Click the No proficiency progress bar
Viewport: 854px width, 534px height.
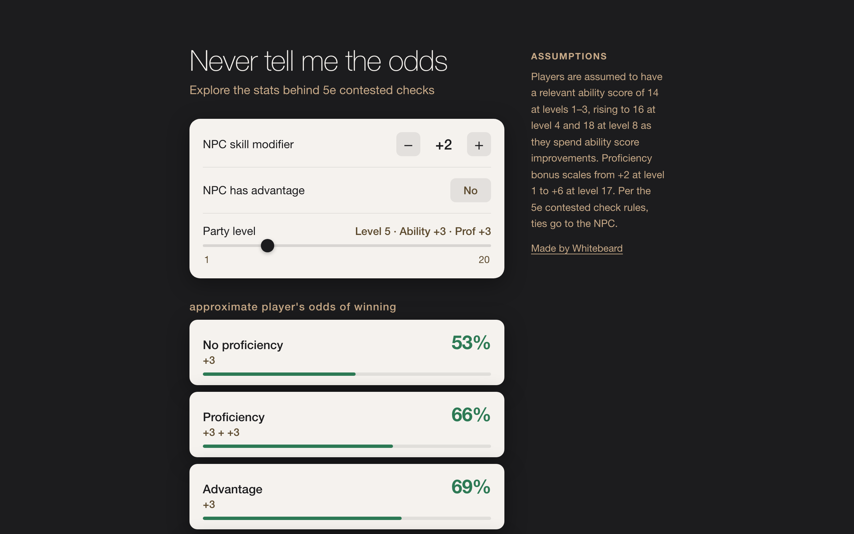[x=347, y=374]
